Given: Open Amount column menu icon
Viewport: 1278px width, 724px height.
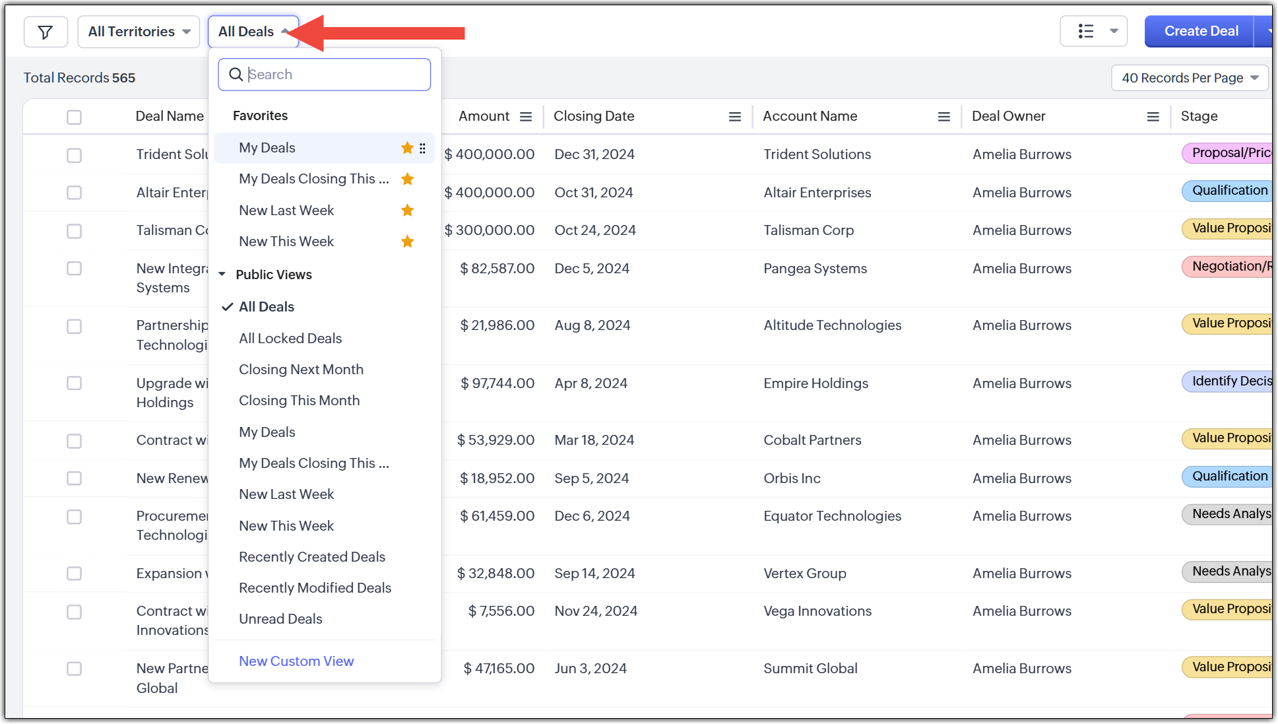Looking at the screenshot, I should pyautogui.click(x=526, y=117).
